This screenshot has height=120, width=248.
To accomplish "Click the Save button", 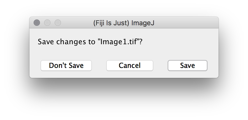I will 187,66.
